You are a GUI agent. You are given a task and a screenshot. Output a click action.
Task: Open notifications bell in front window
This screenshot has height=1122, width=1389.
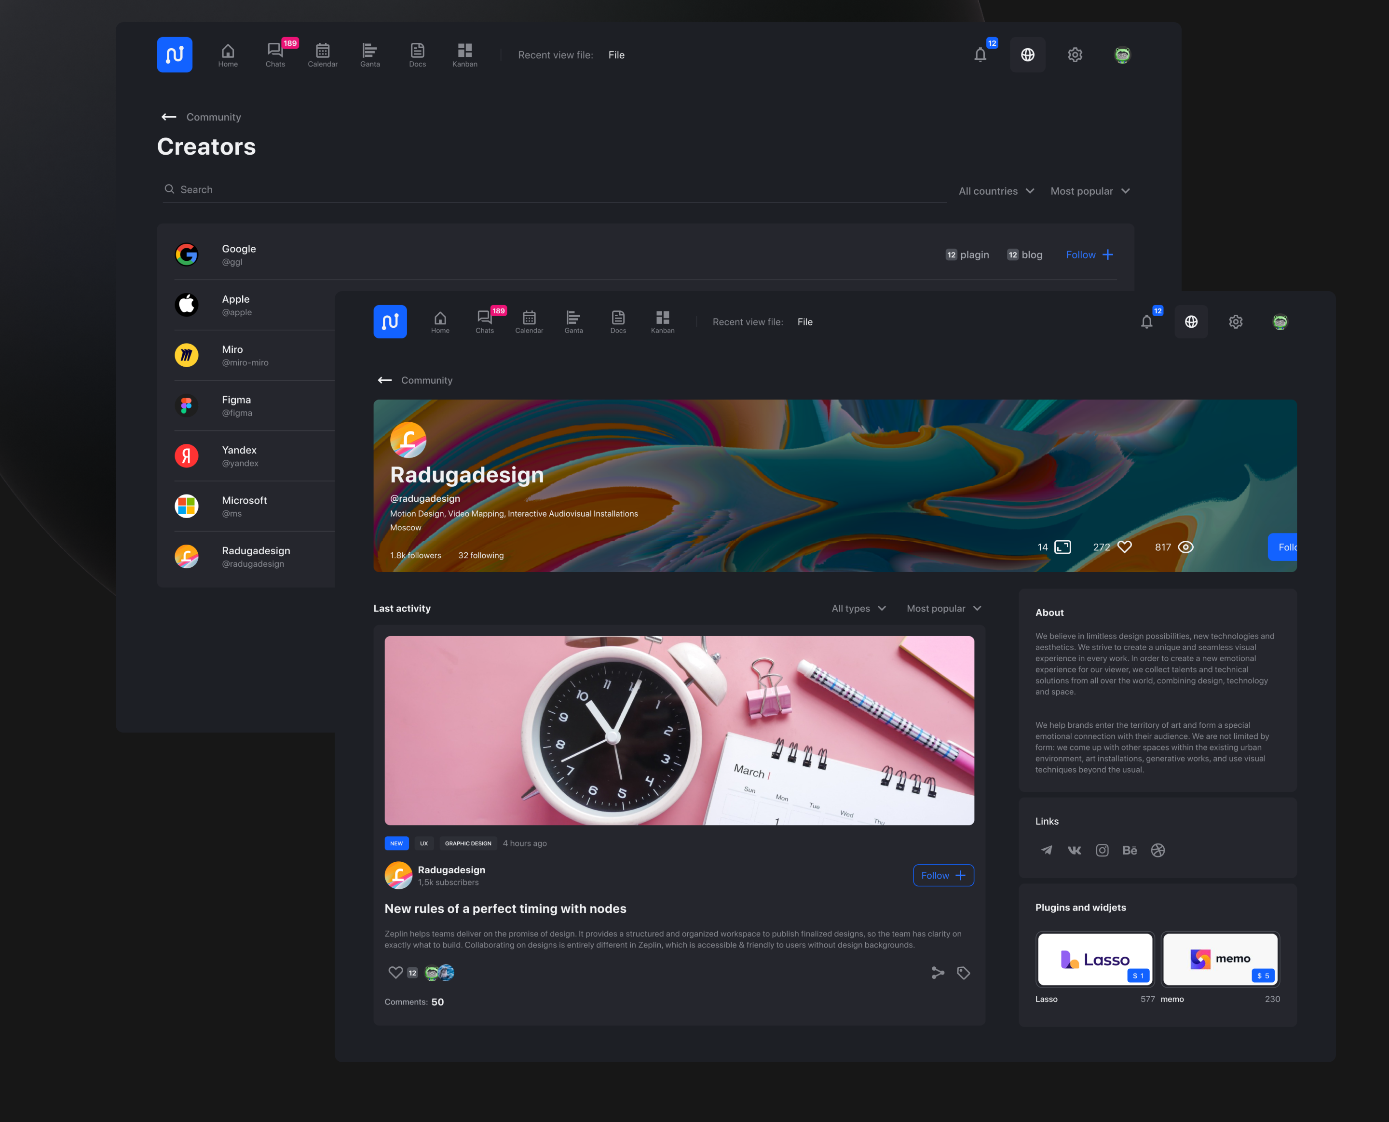(1146, 322)
